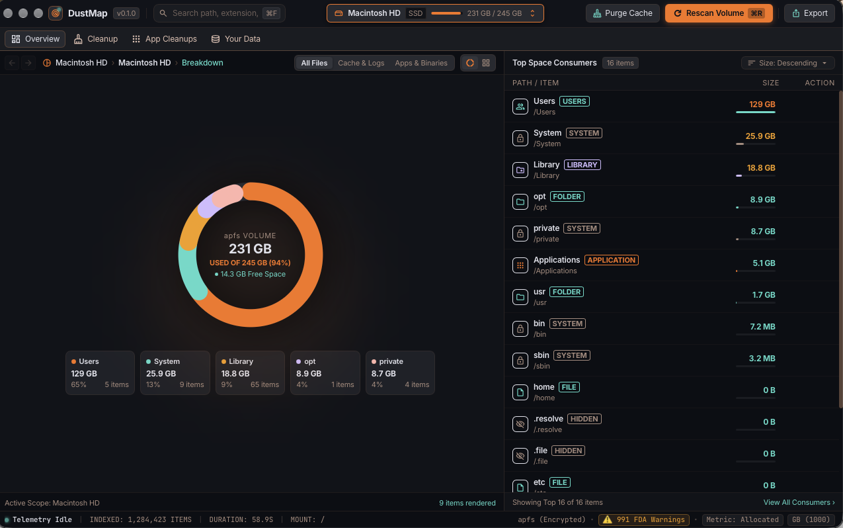The height and width of the screenshot is (528, 843).
Task: Click the Telemetry Idle status indicator
Action: tap(38, 520)
